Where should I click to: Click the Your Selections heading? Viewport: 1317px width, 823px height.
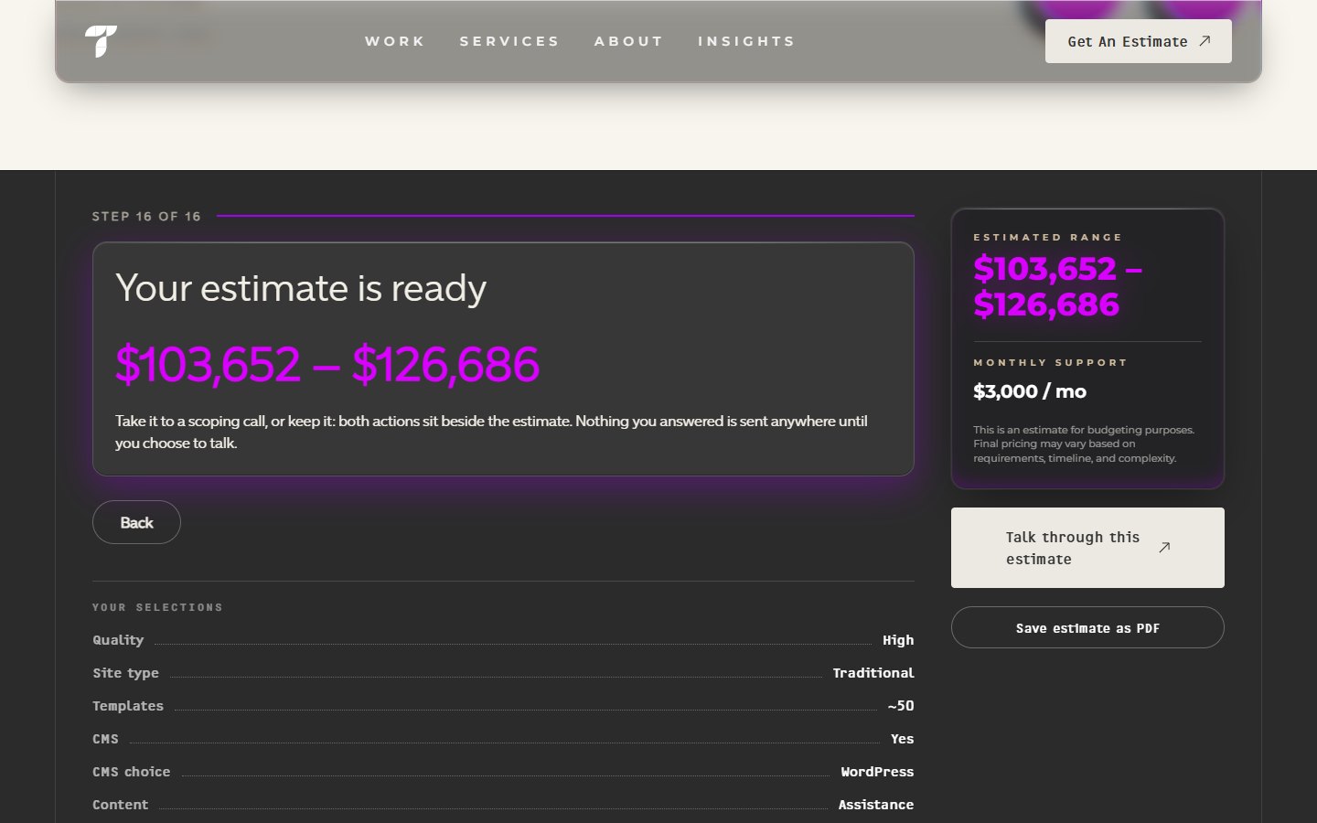[x=157, y=607]
